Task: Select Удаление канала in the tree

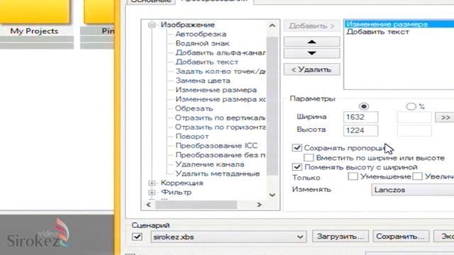Action: [x=210, y=164]
